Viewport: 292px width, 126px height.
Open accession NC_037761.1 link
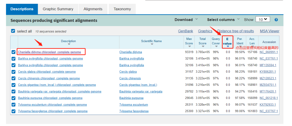point(269,58)
